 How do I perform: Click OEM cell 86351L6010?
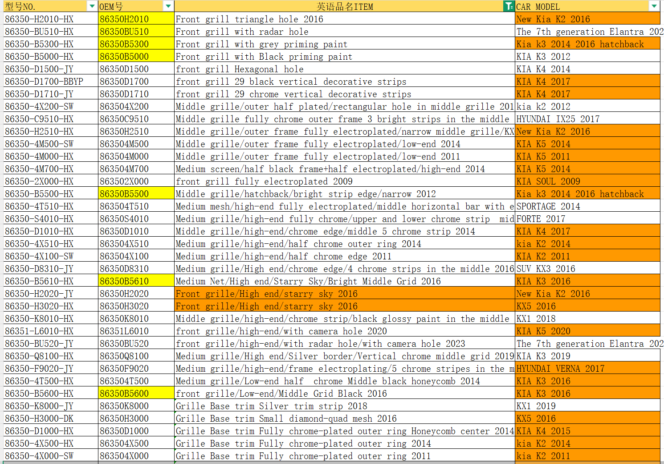136,331
